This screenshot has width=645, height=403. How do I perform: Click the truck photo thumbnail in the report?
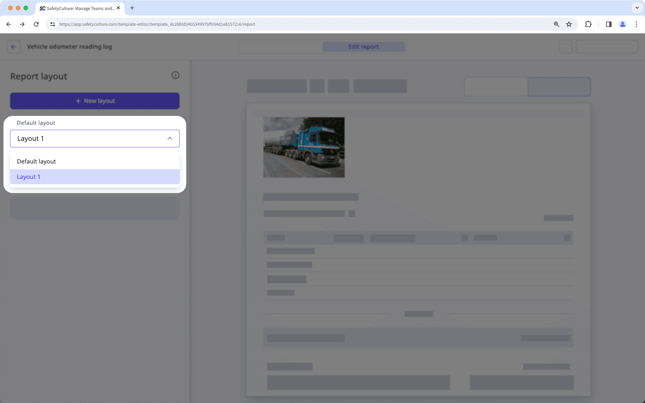[304, 147]
